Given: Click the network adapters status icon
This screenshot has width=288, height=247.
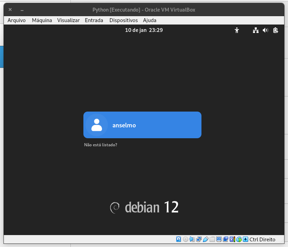Looking at the screenshot, I should [199, 239].
